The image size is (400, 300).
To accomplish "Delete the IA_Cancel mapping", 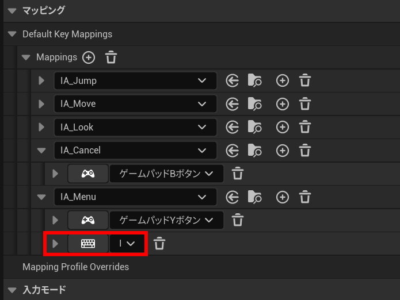I will (305, 151).
